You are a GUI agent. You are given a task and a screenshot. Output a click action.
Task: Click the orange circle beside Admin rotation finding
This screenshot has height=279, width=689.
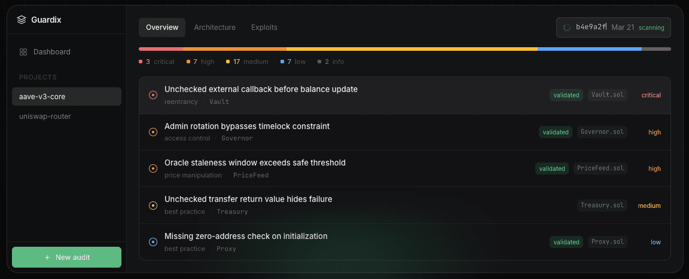coord(153,132)
